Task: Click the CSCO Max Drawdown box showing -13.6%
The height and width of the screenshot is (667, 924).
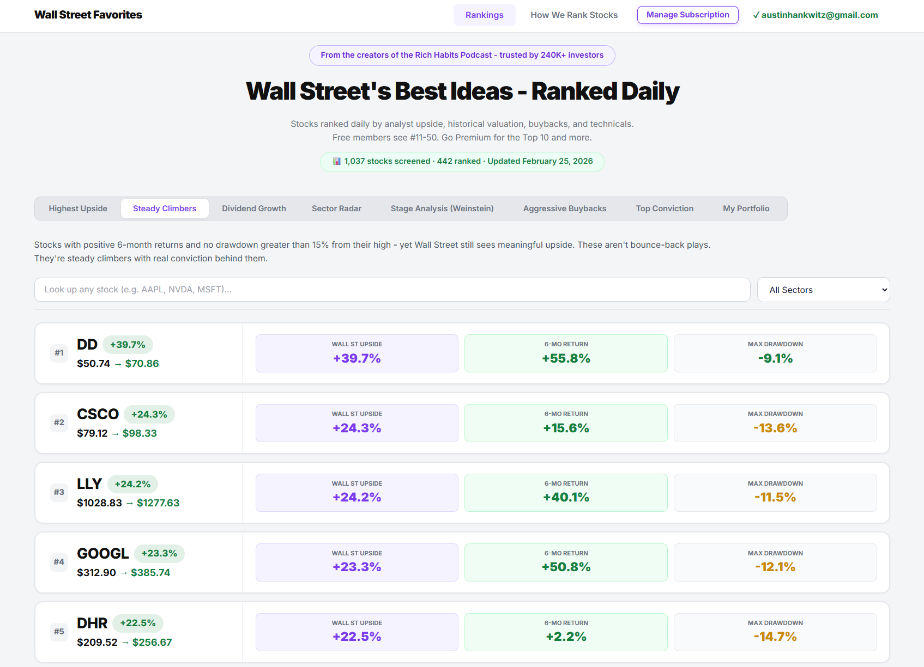Action: coord(775,423)
